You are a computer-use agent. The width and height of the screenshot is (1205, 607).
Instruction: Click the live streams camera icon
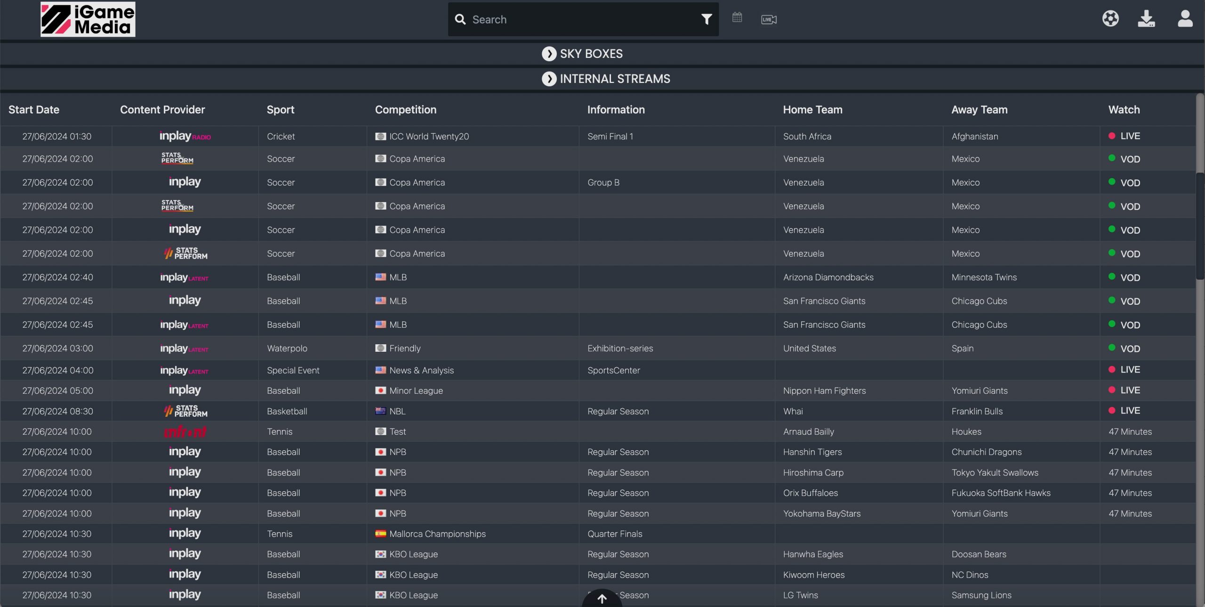pos(769,19)
